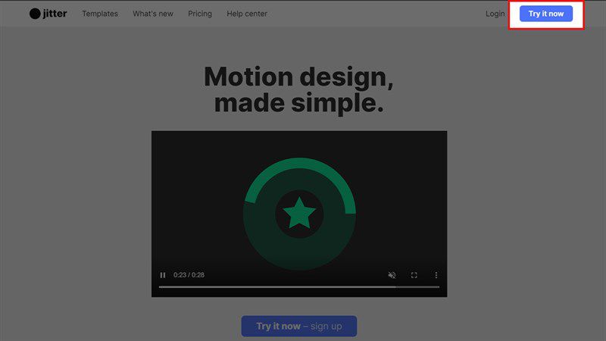
Task: Open the Help center link
Action: point(247,14)
